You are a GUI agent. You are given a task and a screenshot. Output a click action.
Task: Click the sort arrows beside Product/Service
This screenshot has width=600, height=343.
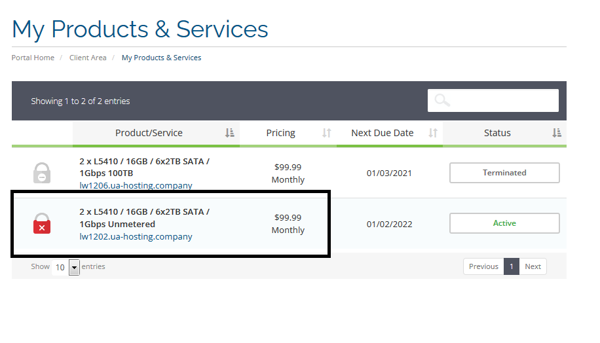229,133
